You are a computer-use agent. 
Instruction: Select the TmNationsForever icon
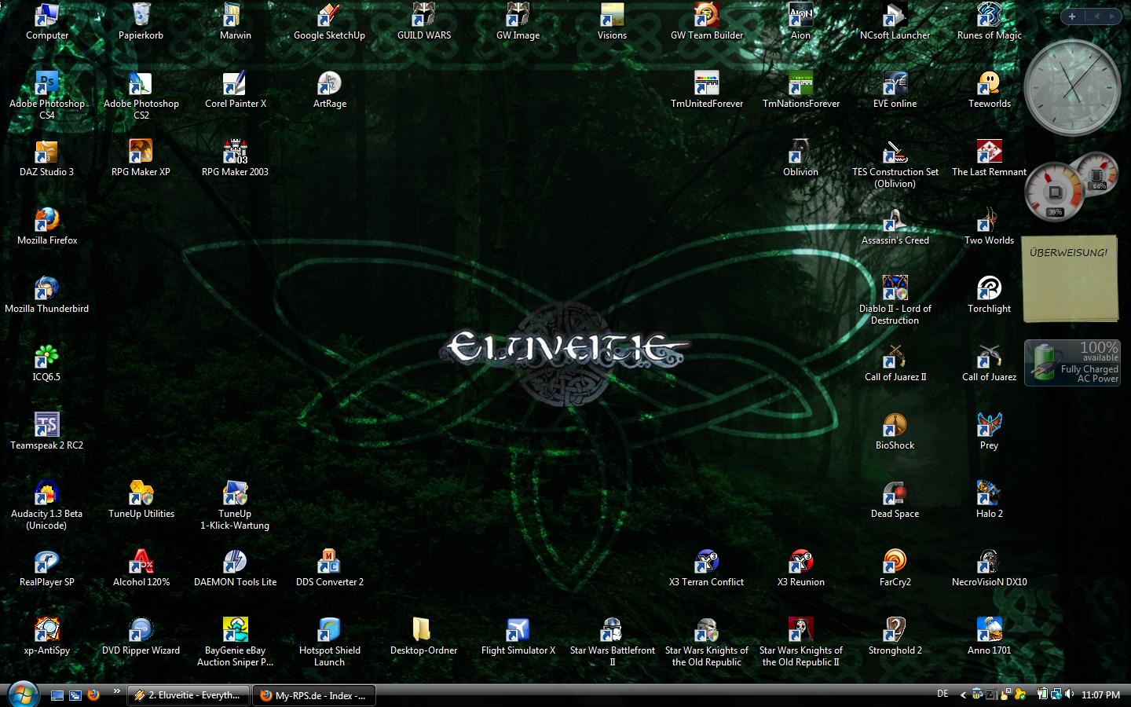point(801,90)
